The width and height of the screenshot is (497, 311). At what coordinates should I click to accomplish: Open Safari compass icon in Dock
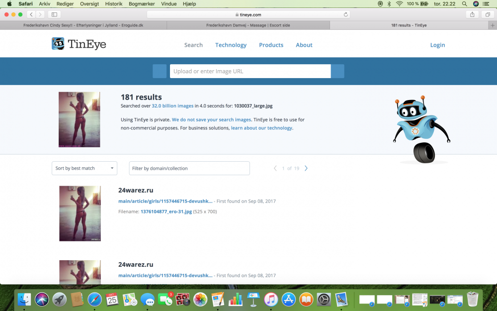tap(95, 299)
